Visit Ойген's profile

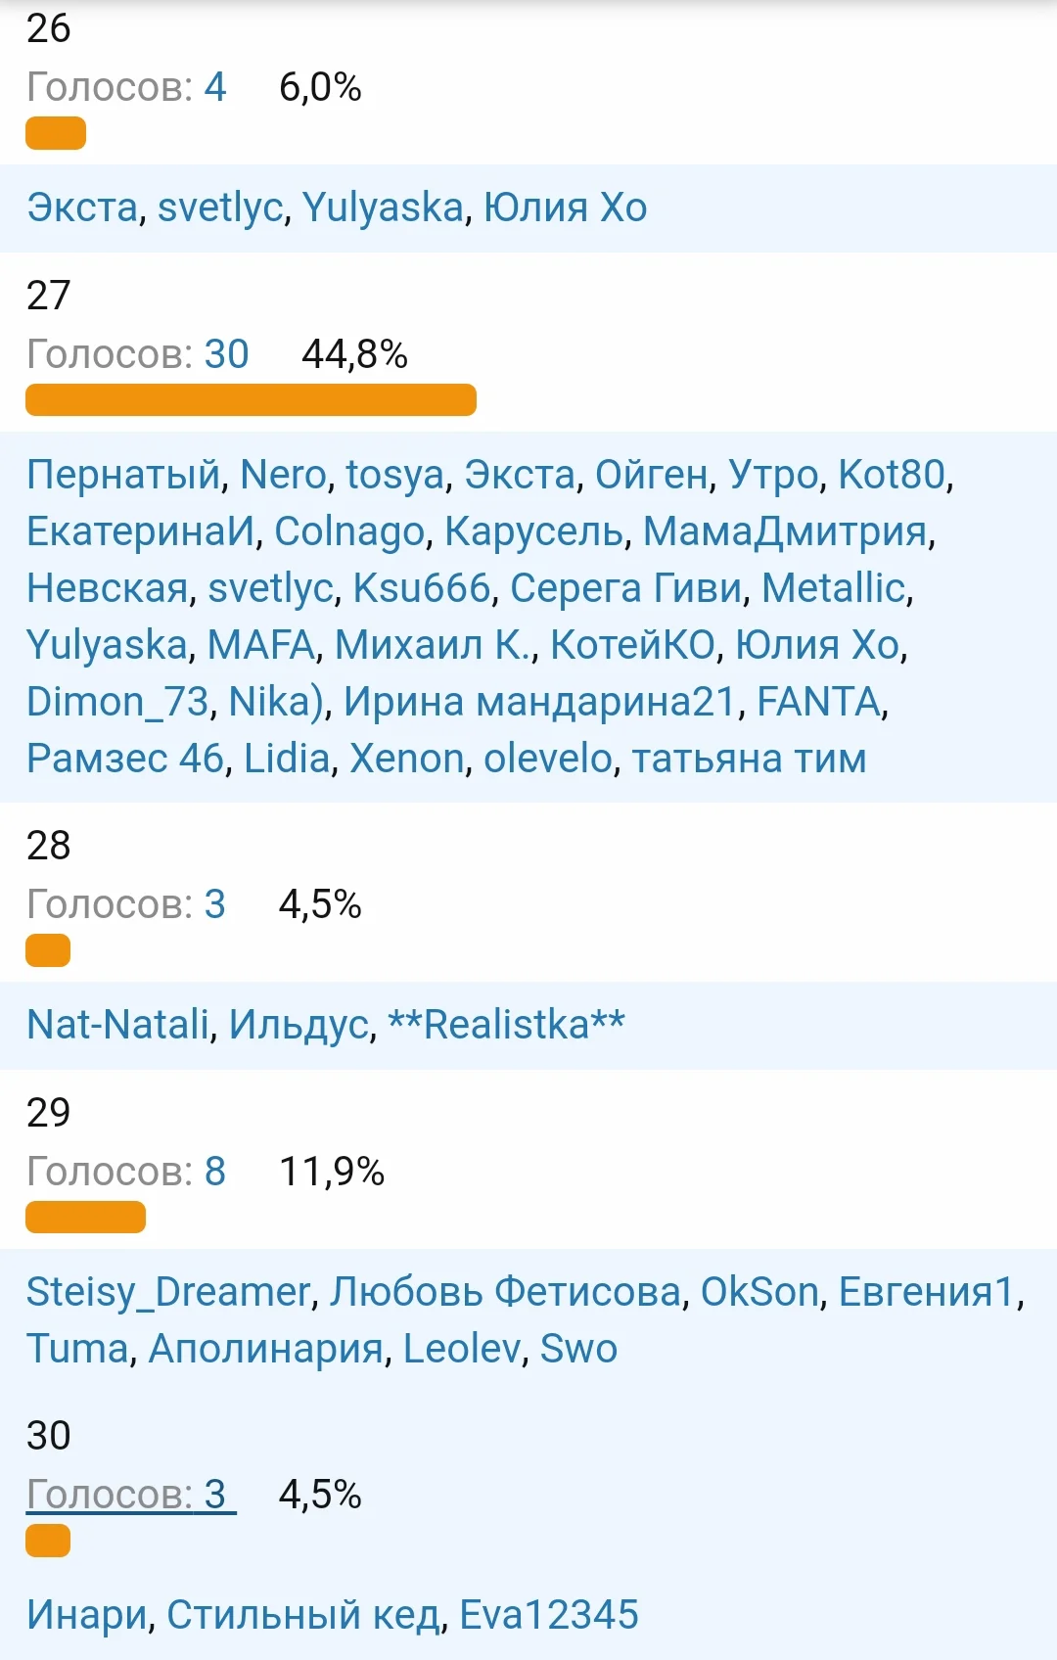pyautogui.click(x=652, y=476)
